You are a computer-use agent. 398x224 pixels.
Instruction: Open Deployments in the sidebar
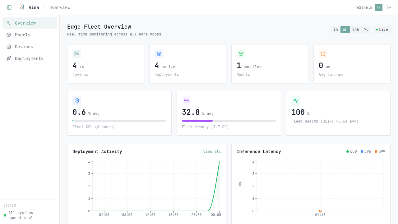(30, 58)
